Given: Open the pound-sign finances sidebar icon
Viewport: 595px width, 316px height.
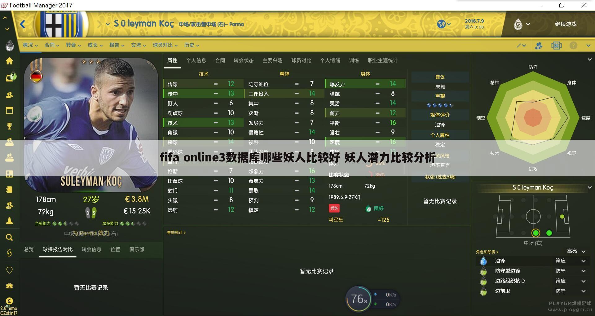Looking at the screenshot, I should (x=9, y=301).
